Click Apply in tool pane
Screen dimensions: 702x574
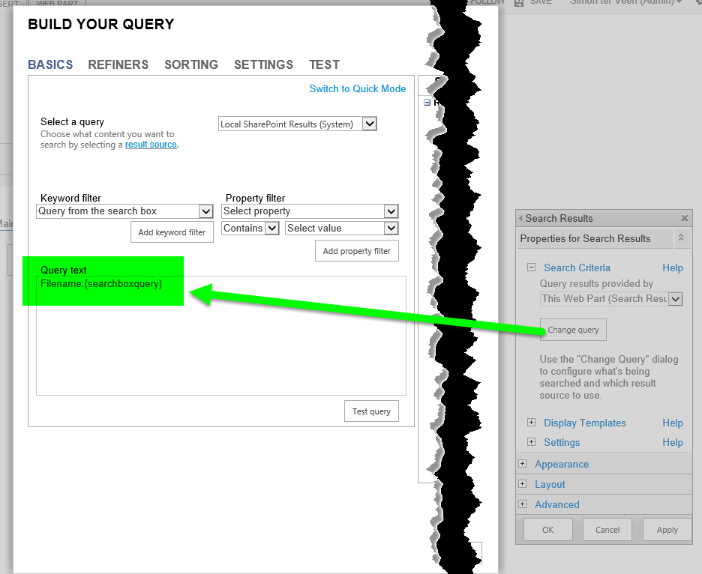[x=667, y=530]
